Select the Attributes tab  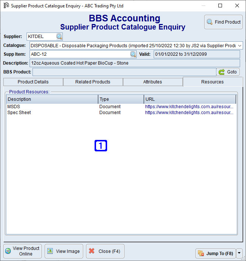(153, 82)
